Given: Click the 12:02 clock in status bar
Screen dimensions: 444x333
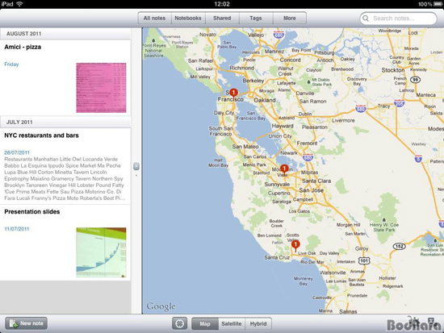Looking at the screenshot, I should [222, 4].
